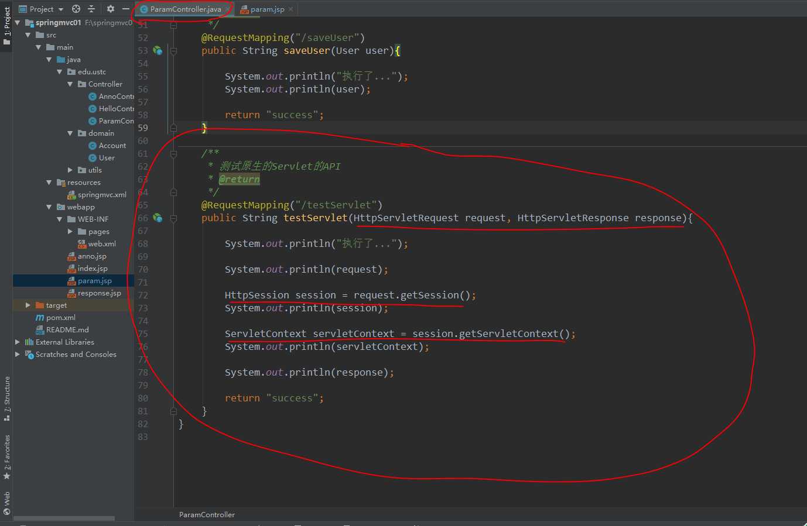The image size is (807, 526).
Task: Collapse the src folder
Action: 28,35
